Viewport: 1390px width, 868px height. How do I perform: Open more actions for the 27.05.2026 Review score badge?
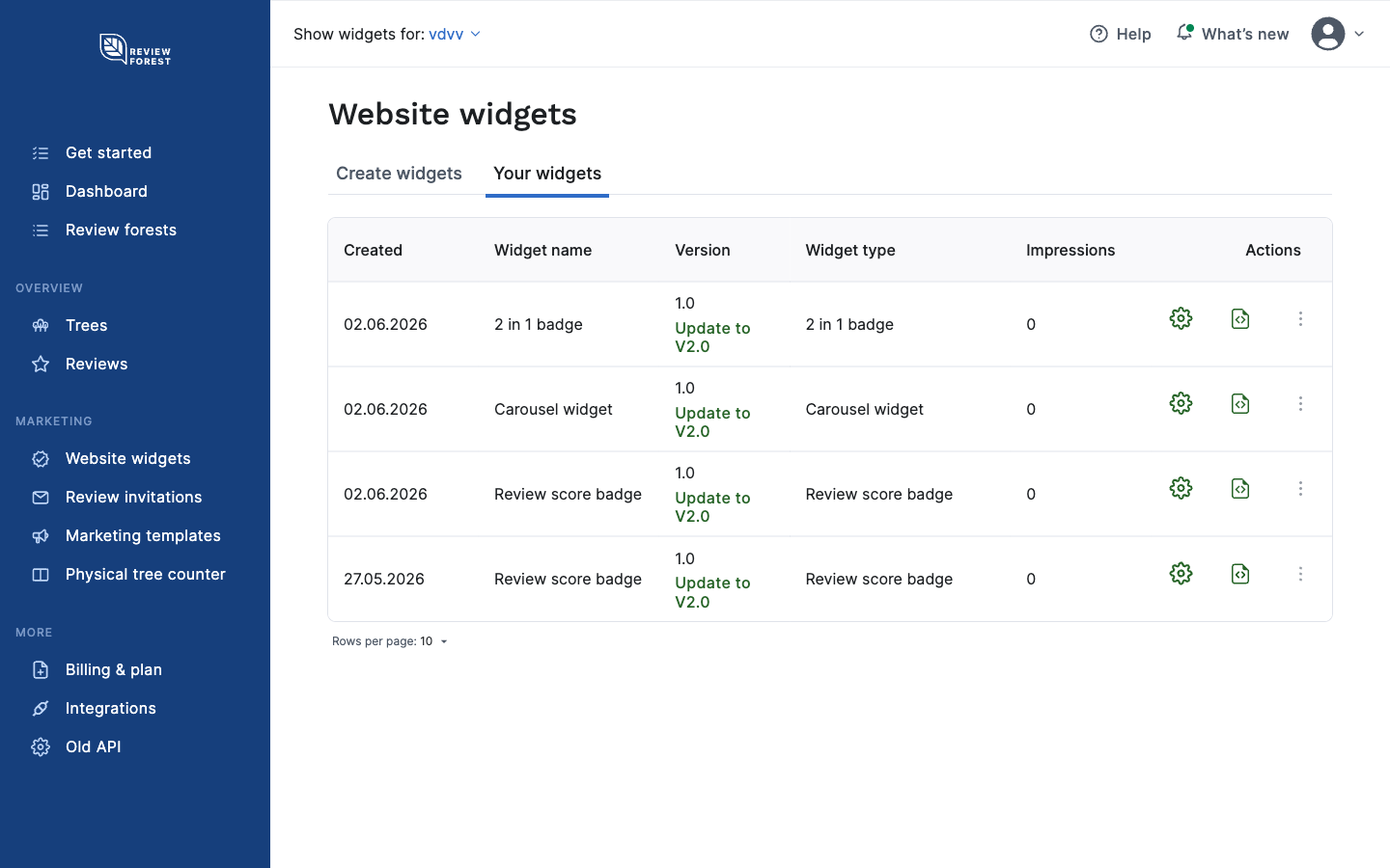point(1300,574)
